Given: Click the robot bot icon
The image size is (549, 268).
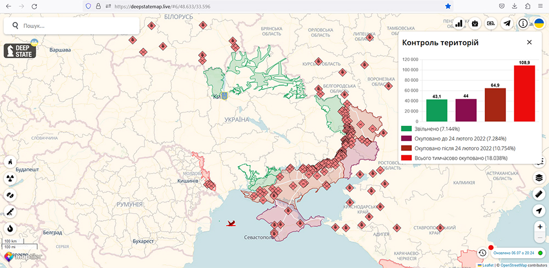Looking at the screenshot, I should 475,23.
